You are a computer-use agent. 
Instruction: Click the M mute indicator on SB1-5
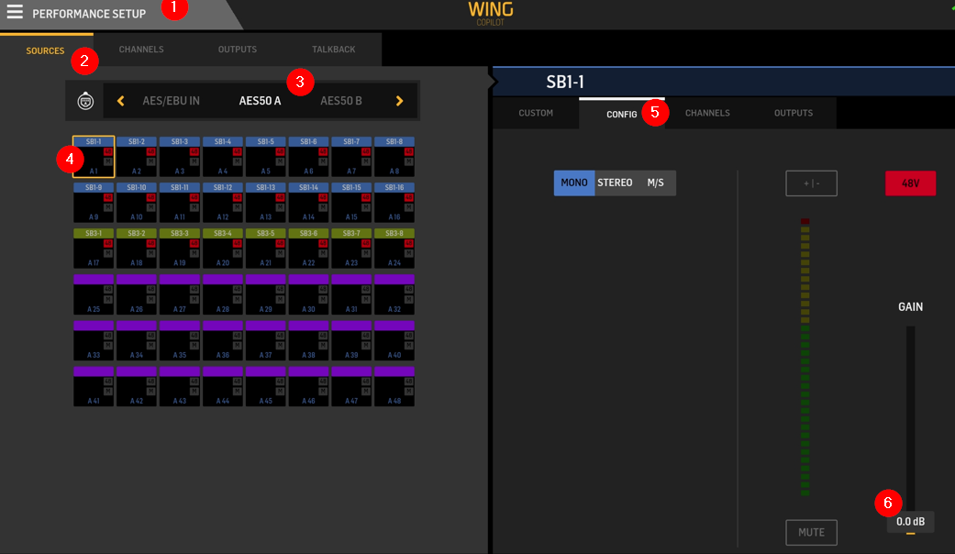pyautogui.click(x=280, y=161)
